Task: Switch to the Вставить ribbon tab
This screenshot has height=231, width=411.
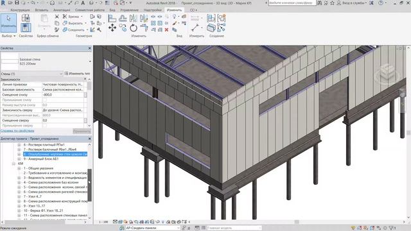Action: point(41,10)
